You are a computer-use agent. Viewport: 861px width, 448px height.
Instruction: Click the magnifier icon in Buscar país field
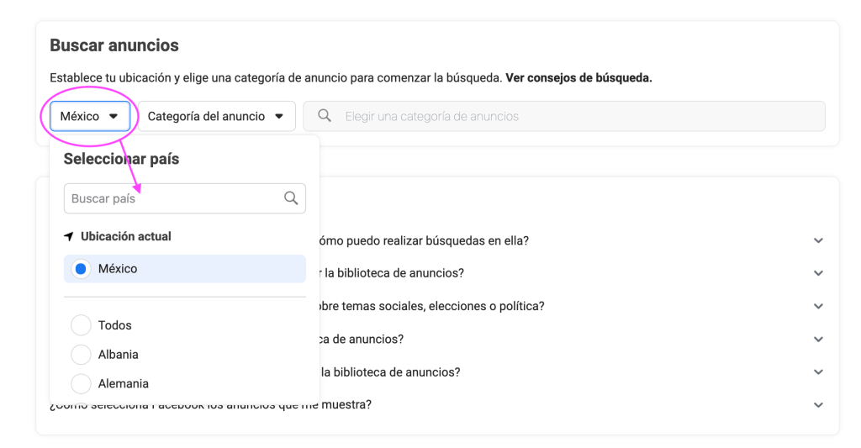tap(291, 198)
